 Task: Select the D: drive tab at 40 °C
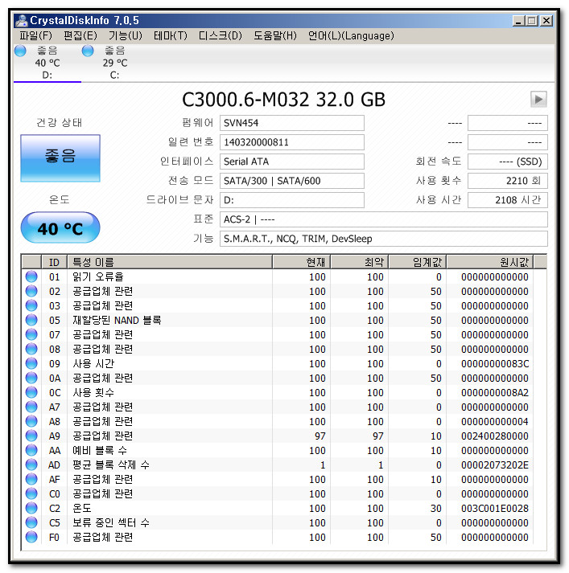click(x=47, y=63)
